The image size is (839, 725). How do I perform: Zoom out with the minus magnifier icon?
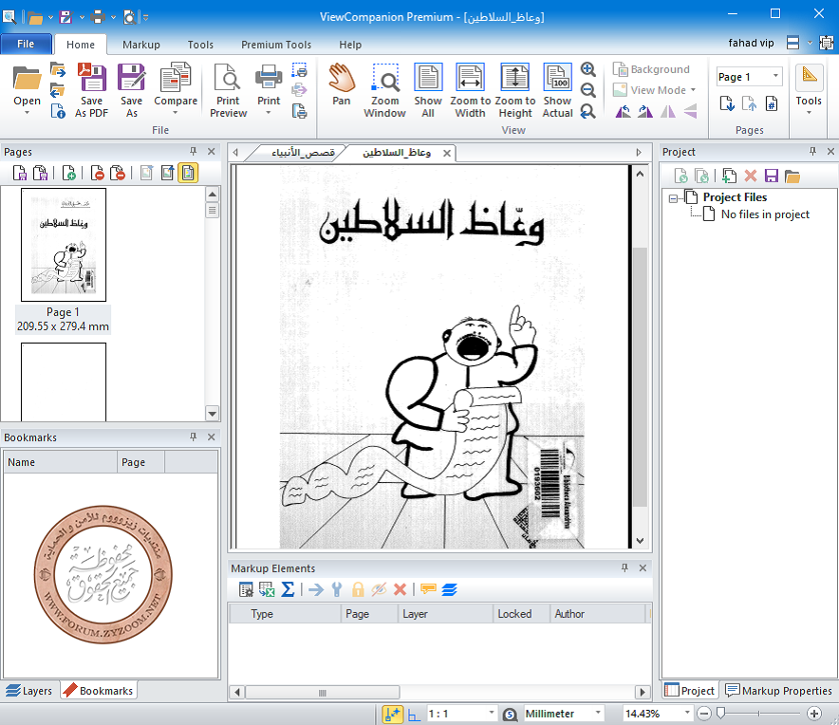[588, 90]
